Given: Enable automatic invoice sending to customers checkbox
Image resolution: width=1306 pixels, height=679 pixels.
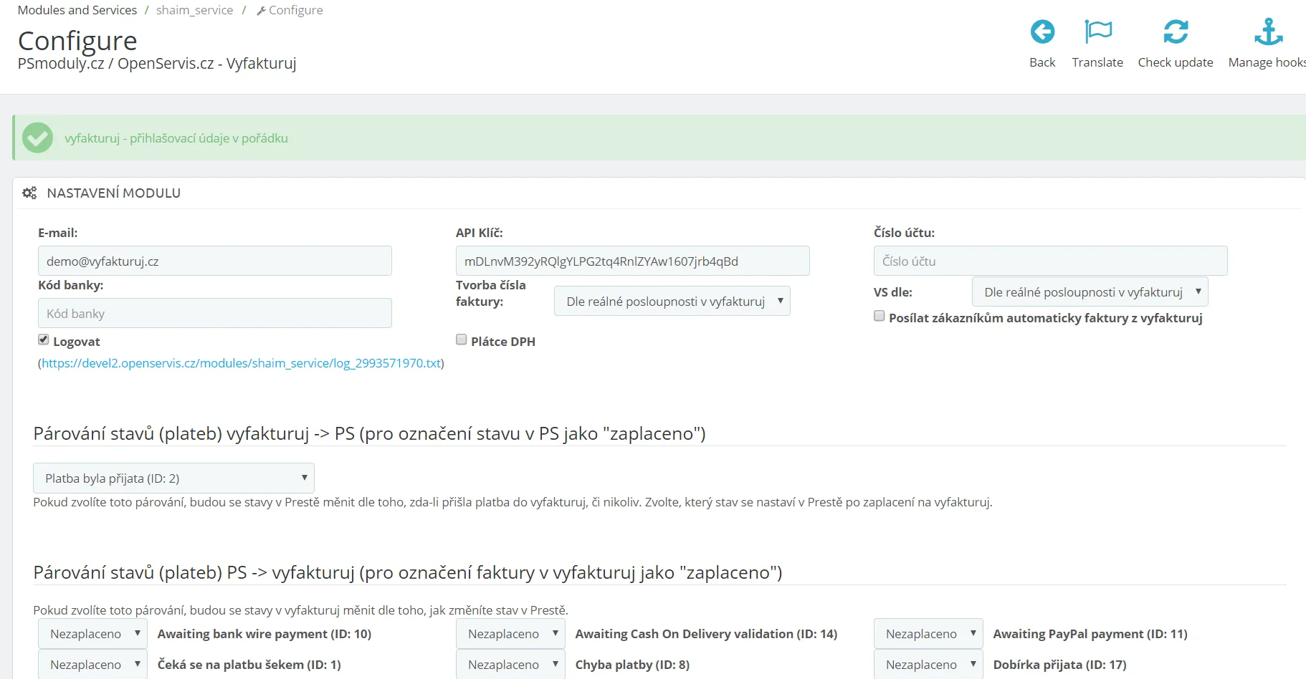Looking at the screenshot, I should pos(879,317).
